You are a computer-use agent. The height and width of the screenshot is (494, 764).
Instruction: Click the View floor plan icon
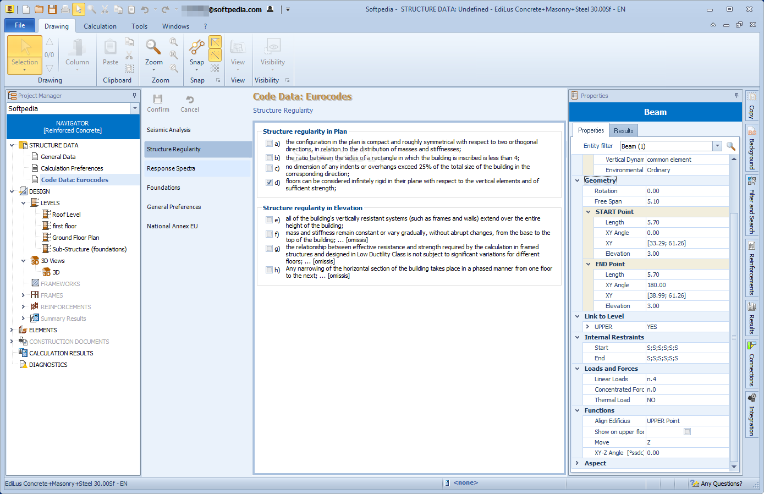[x=238, y=53]
